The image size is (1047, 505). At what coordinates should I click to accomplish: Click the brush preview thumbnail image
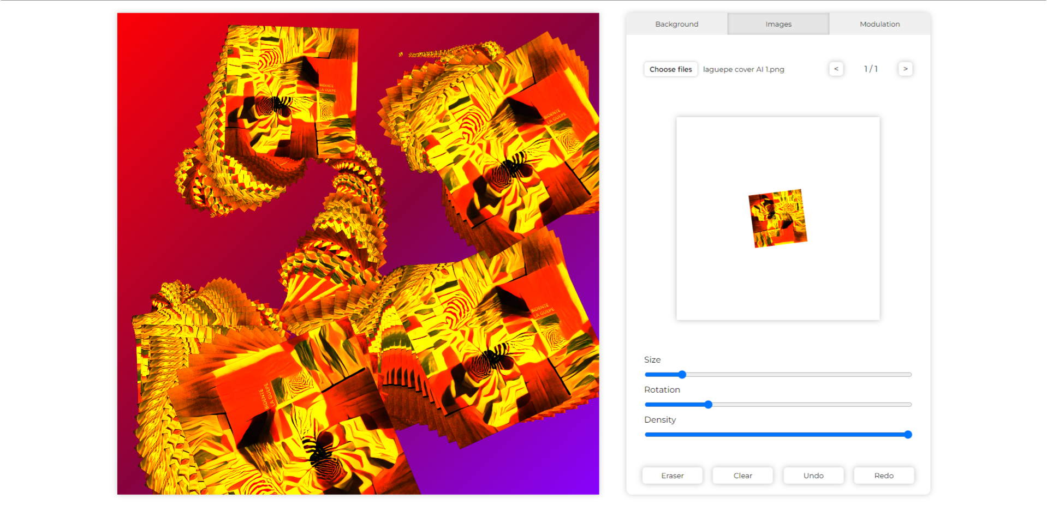click(777, 218)
